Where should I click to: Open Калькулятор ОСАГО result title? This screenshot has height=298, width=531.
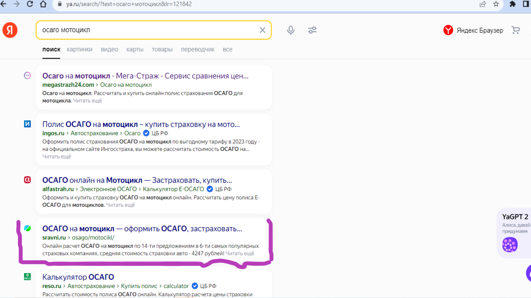tap(78, 277)
